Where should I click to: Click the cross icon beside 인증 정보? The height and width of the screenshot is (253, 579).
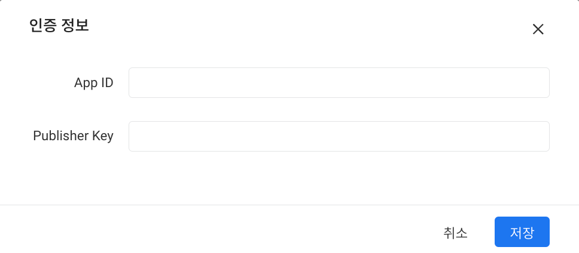click(538, 29)
